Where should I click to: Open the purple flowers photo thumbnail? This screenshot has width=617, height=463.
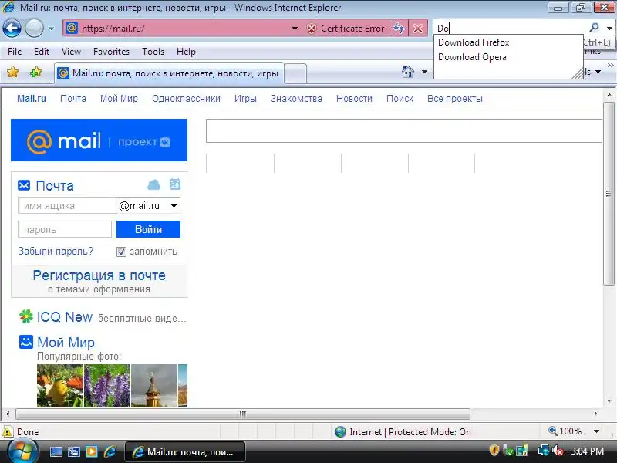(107, 385)
